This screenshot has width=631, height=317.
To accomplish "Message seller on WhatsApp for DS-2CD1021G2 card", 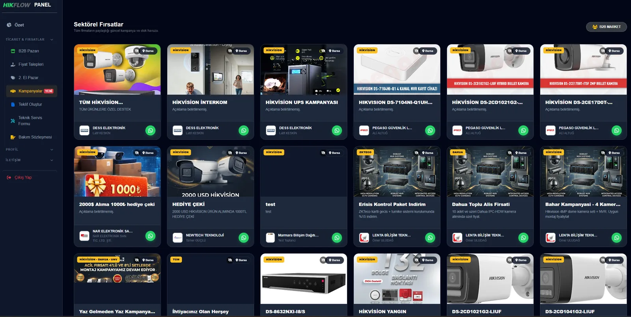I will (x=523, y=131).
